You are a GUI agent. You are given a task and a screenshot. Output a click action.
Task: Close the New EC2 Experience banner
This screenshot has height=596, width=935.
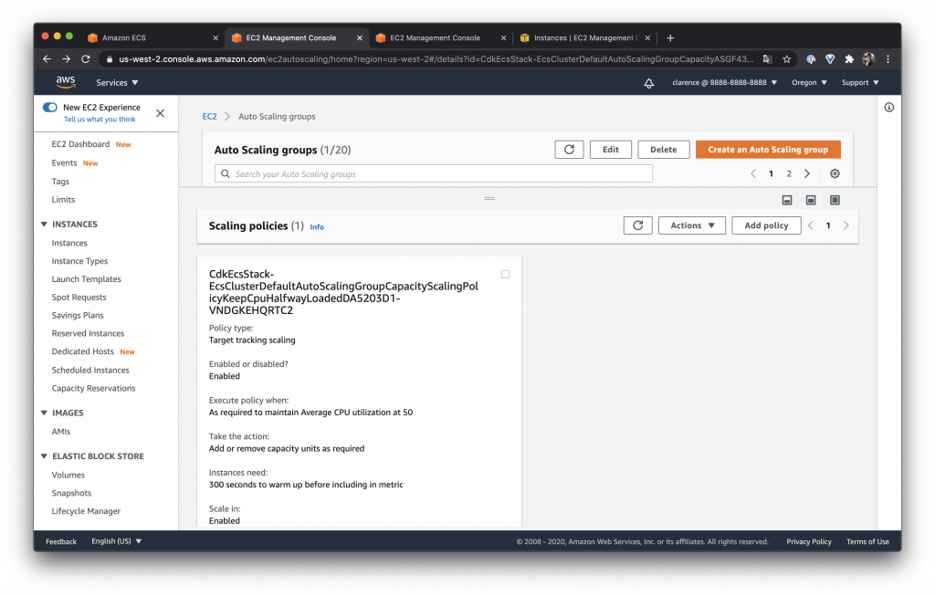point(160,113)
